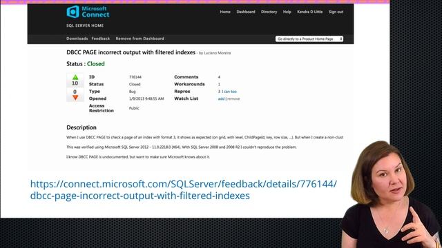Screen dimensions: 442x248
Task: Click 'I can too' repro link
Action: coord(229,92)
